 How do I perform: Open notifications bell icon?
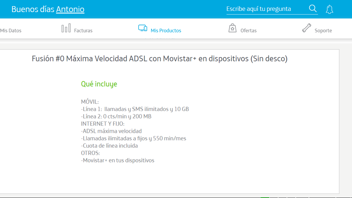click(329, 10)
